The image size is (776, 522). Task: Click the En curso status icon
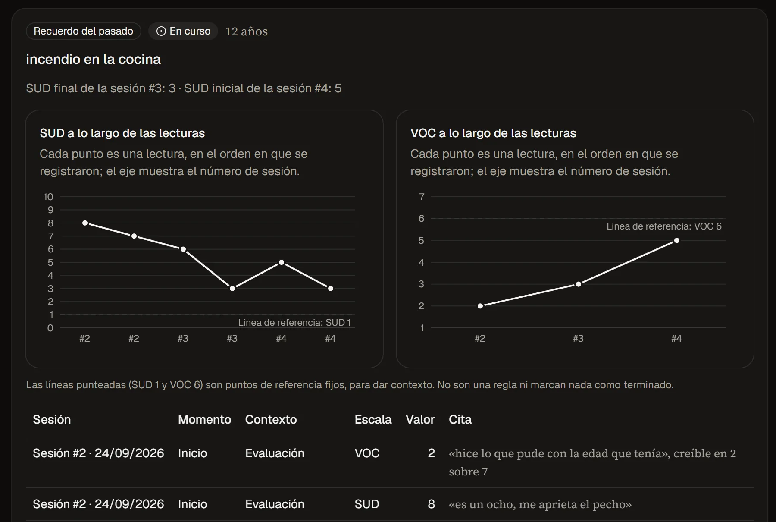pyautogui.click(x=161, y=31)
